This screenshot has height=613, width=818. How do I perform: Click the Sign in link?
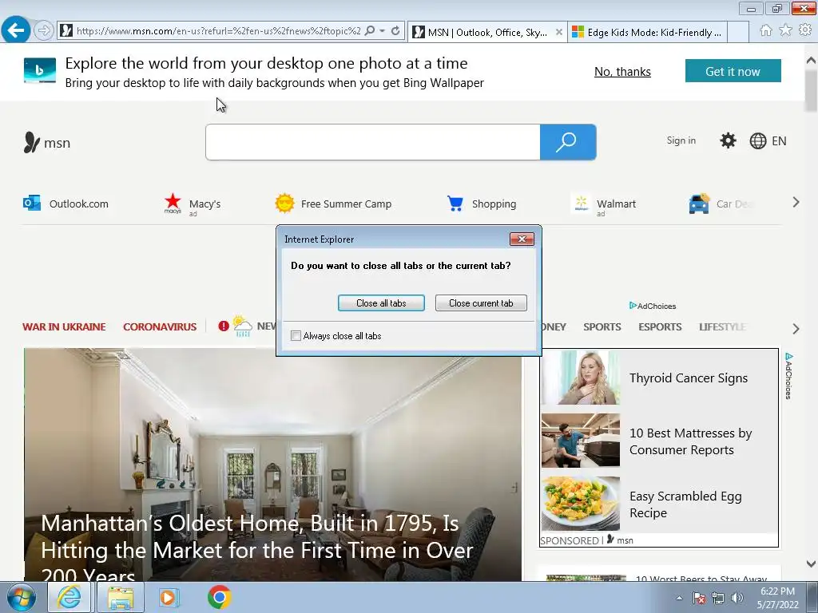tap(681, 140)
